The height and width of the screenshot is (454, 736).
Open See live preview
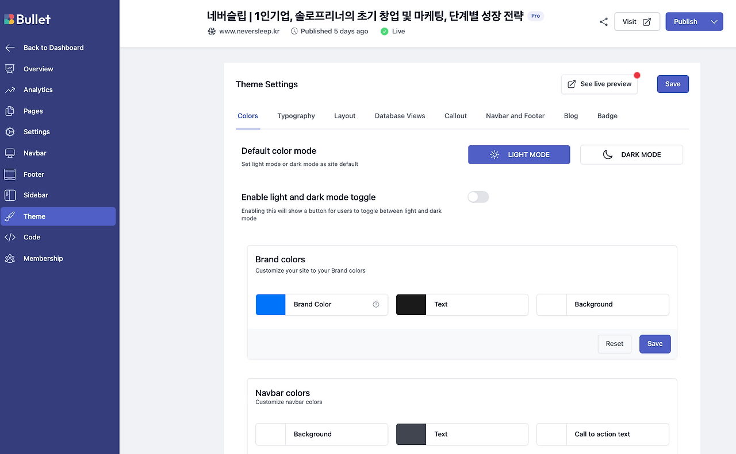coord(599,84)
